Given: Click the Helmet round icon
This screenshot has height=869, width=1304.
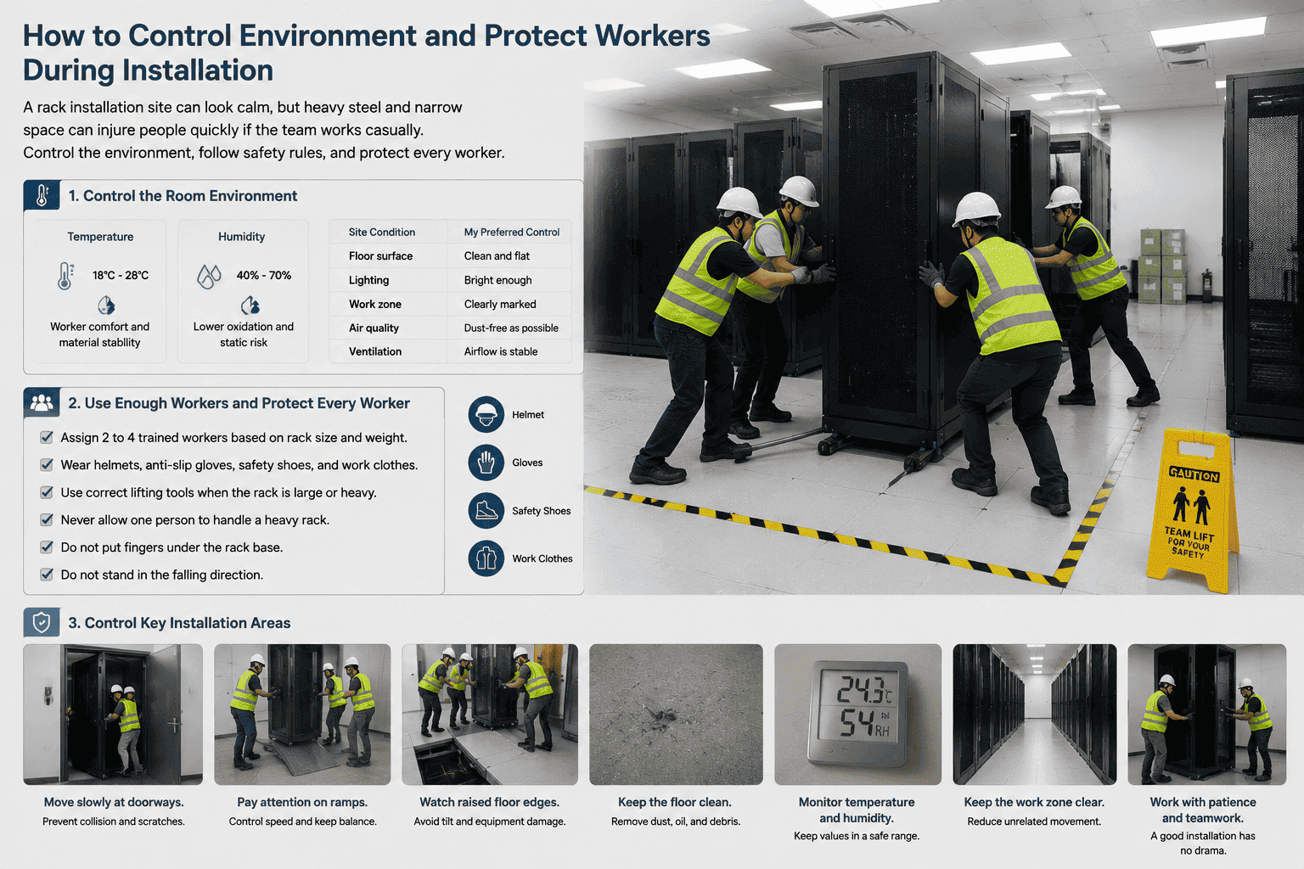Looking at the screenshot, I should tap(486, 414).
